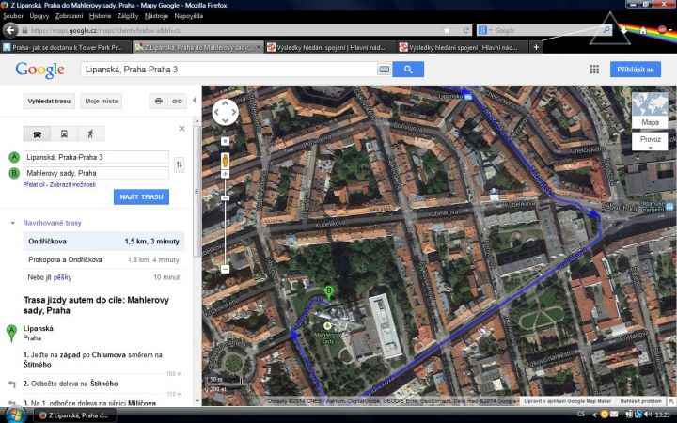The image size is (677, 423).
Task: Open Úpravy menu
Action: [x=39, y=16]
